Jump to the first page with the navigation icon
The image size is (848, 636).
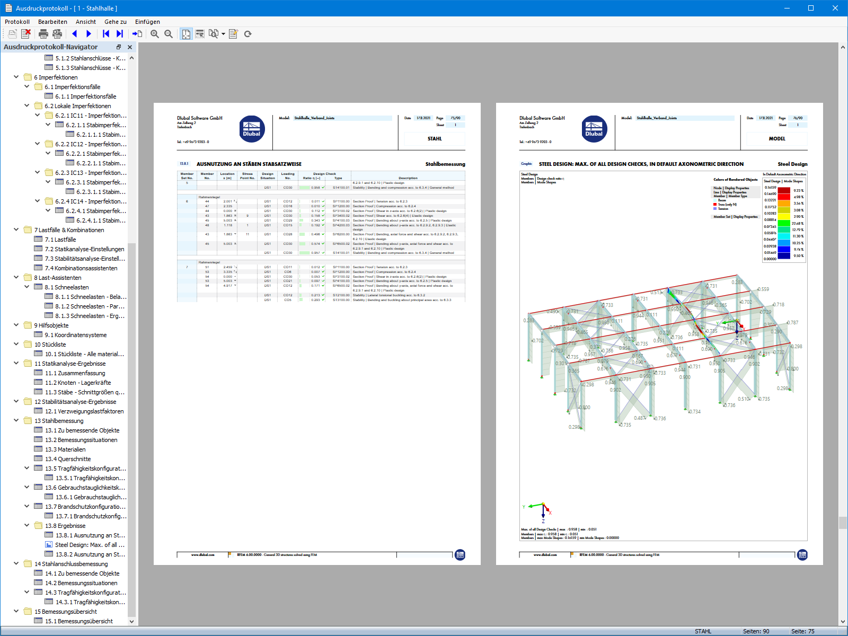coord(105,33)
